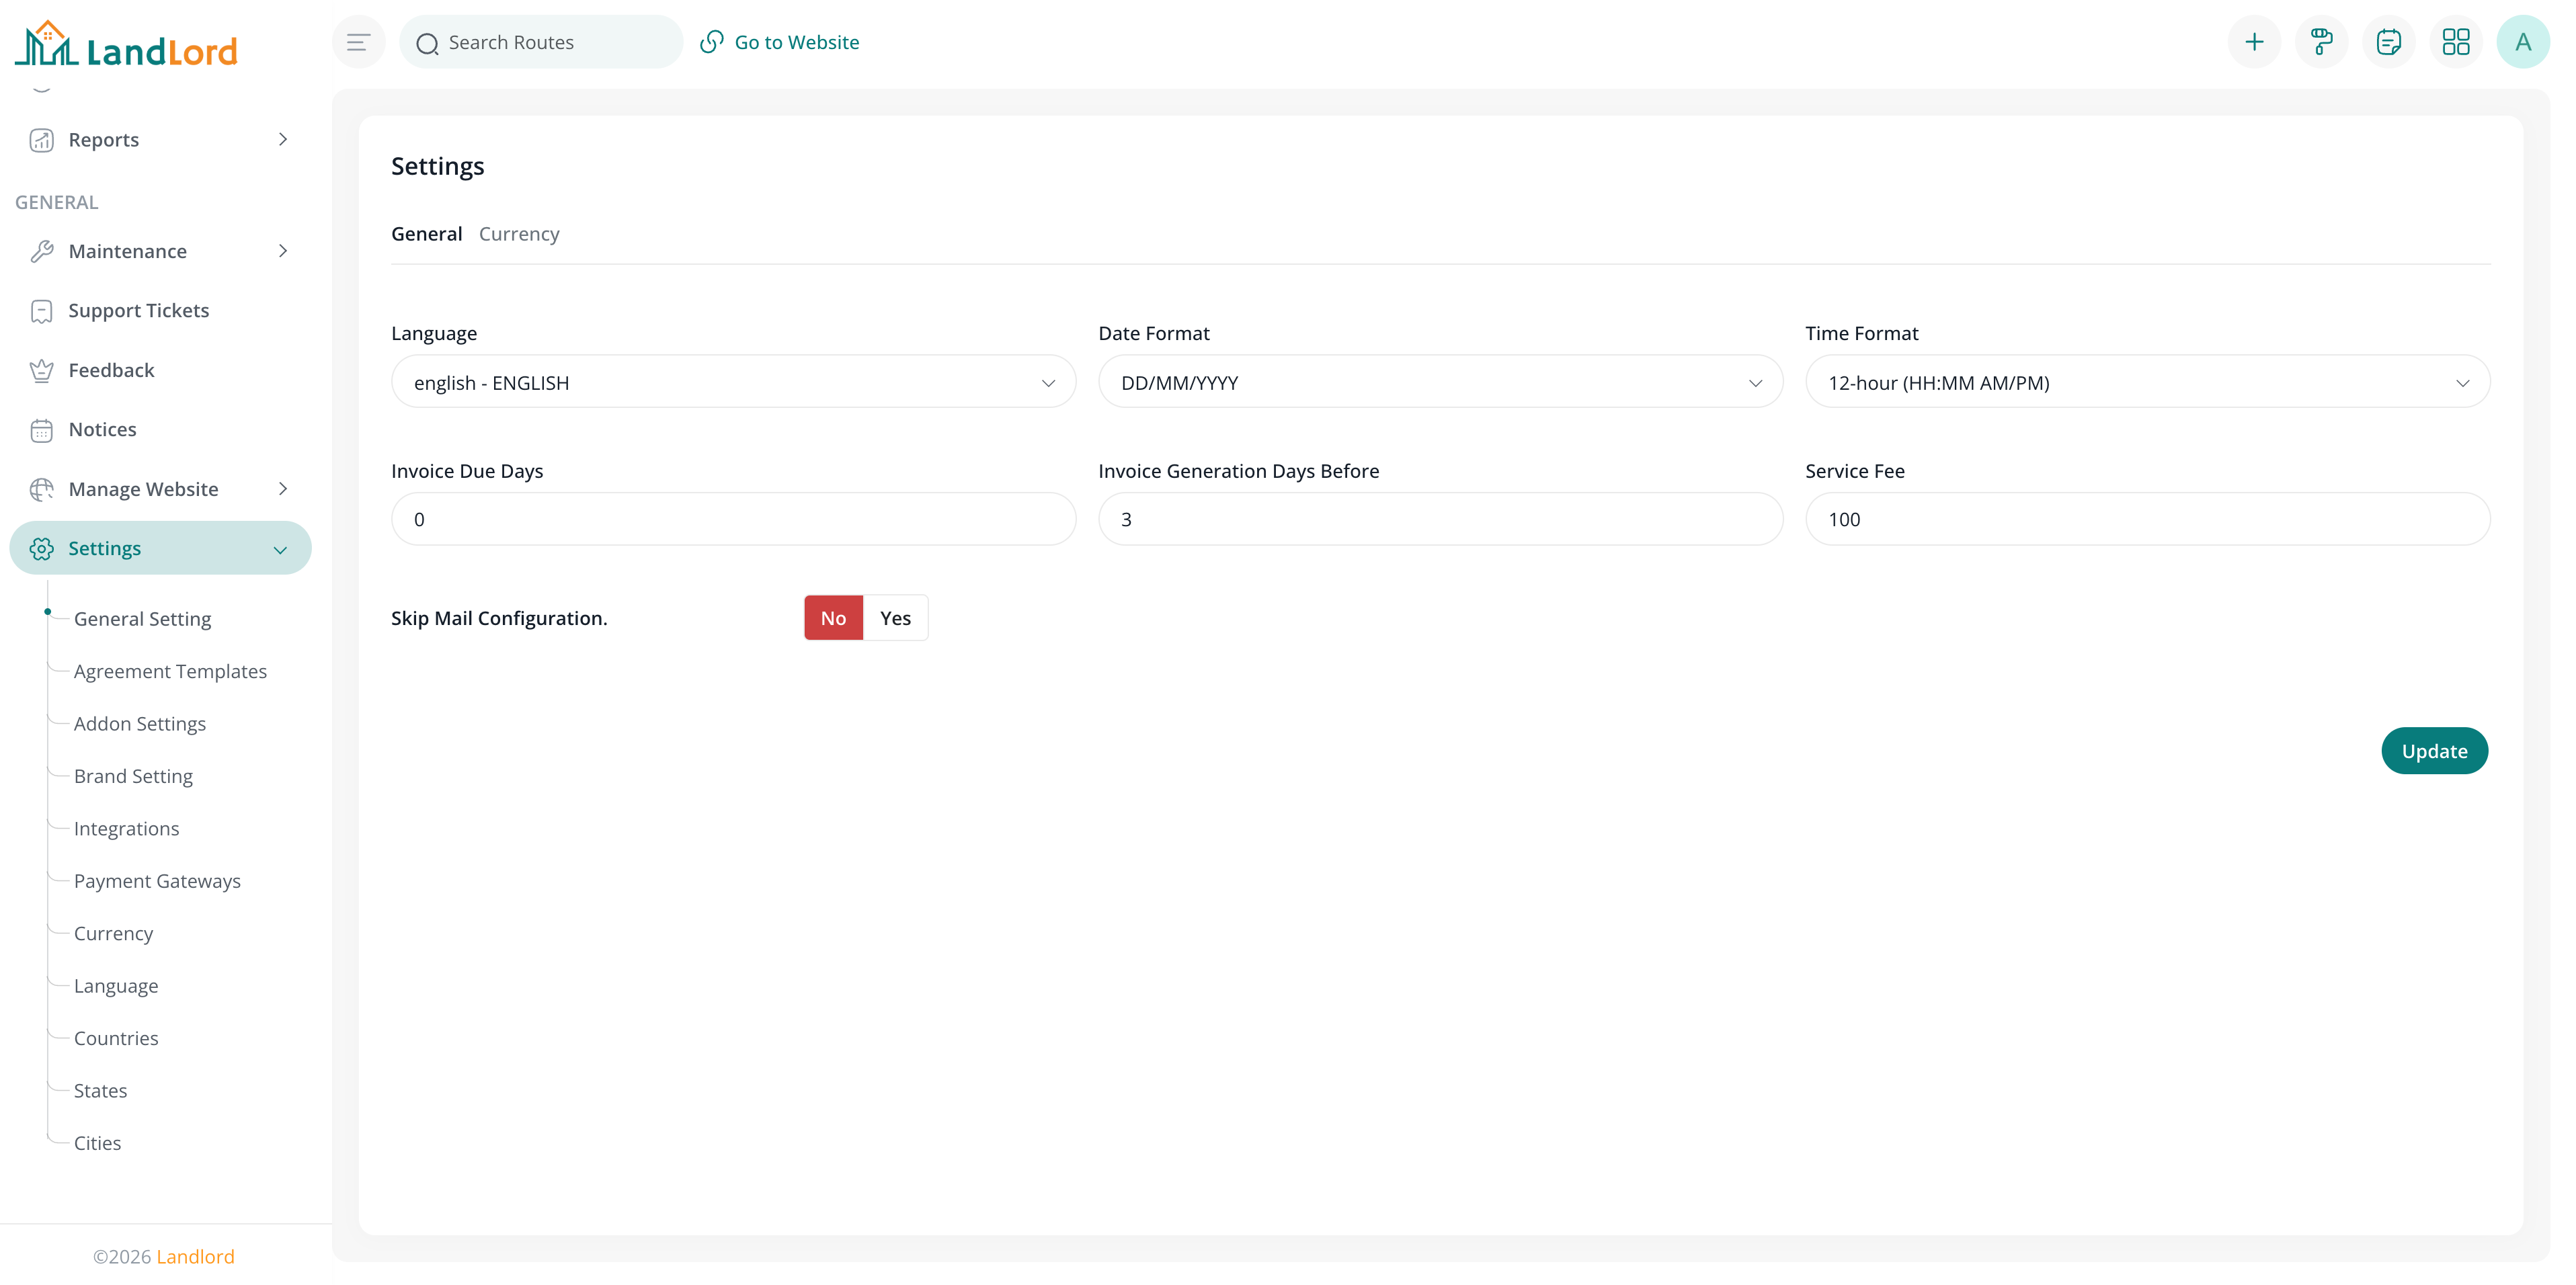
Task: Open the quick add plus icon
Action: (x=2254, y=41)
